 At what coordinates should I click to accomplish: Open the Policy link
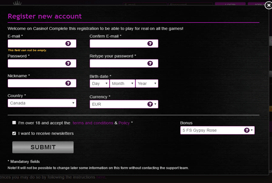[x=124, y=123]
